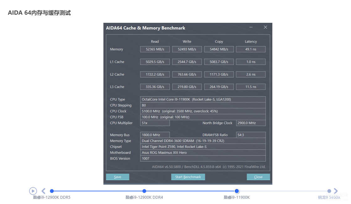Click the 酷睿i9-12900K DDR4 label
Viewport: 351px width, 204px height.
[x=144, y=197]
